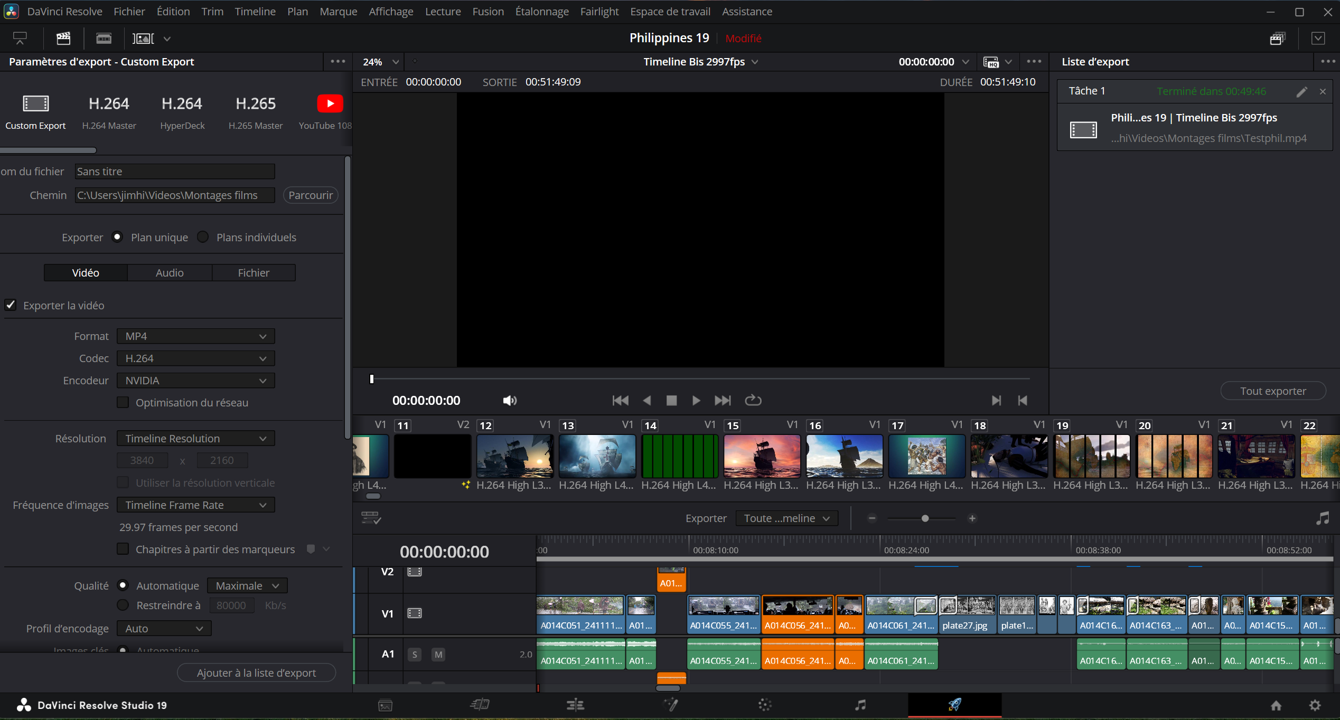The height and width of the screenshot is (720, 1340).
Task: Open the Fairlight page music note icon
Action: click(860, 705)
